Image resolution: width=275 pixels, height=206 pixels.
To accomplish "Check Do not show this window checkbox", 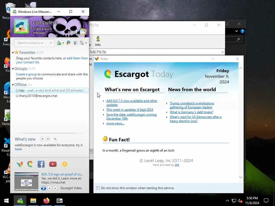I will click(98, 188).
